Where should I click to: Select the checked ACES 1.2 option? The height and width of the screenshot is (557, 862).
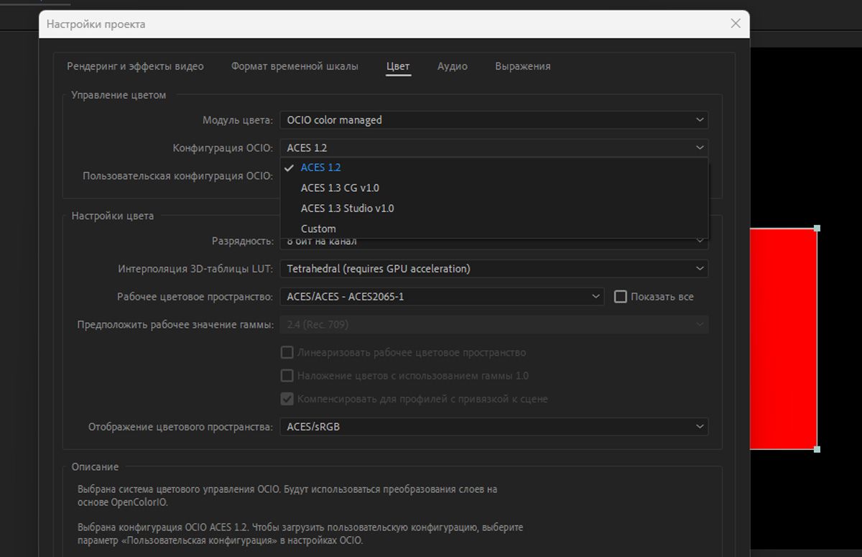point(320,167)
